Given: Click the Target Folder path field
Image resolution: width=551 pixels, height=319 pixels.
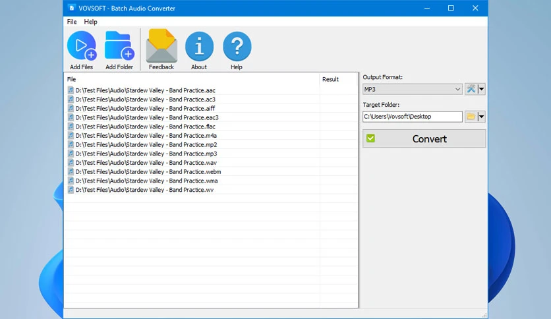Looking at the screenshot, I should pos(412,117).
